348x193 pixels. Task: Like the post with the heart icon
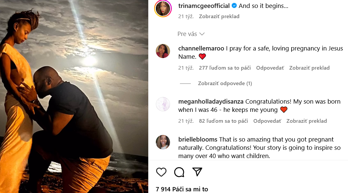point(161,172)
